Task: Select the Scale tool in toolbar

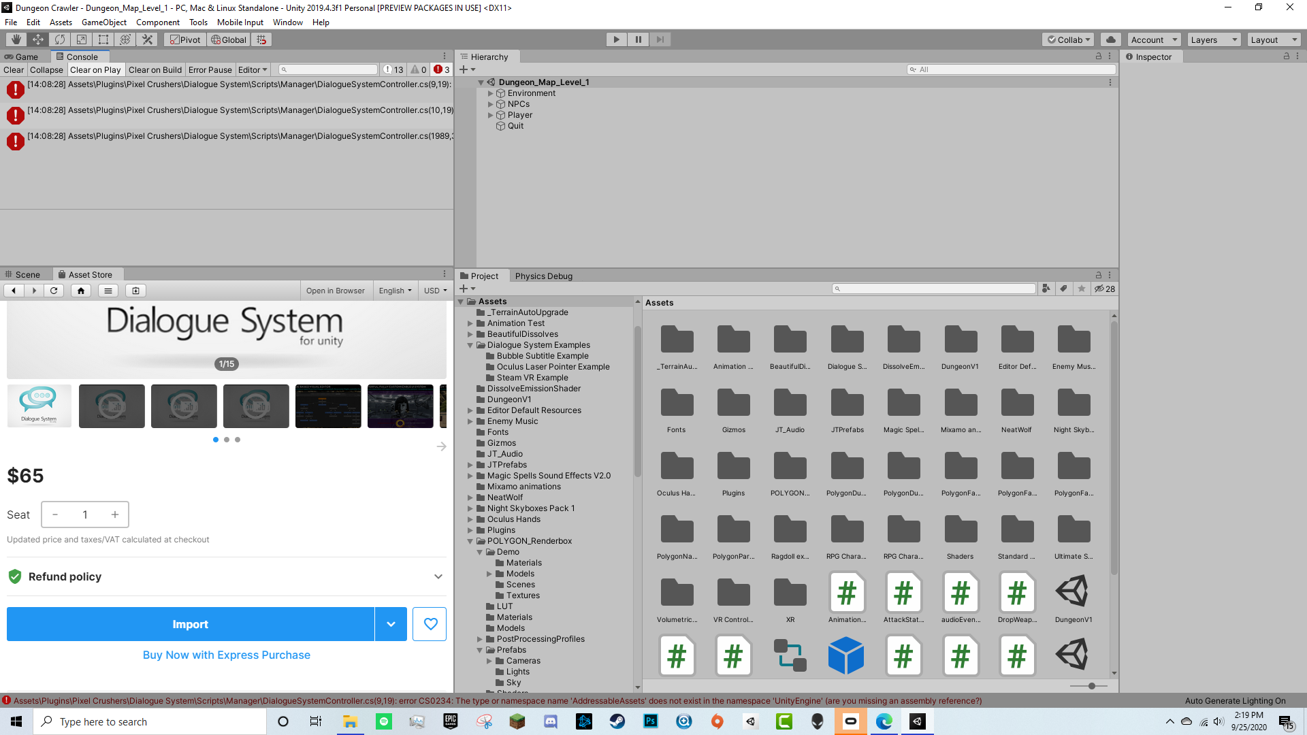Action: click(x=82, y=39)
